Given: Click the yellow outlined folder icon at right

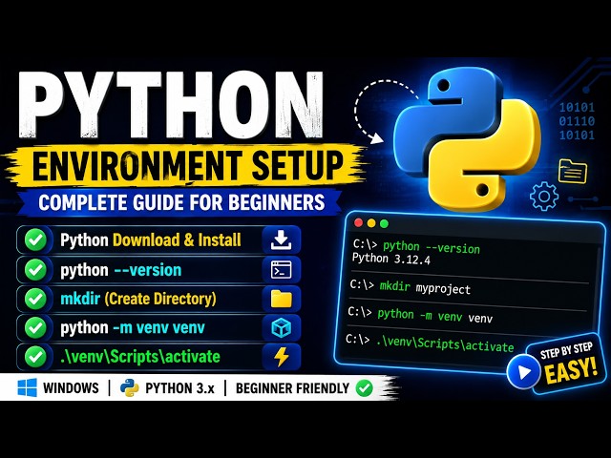Looking at the screenshot, I should pos(573,171).
